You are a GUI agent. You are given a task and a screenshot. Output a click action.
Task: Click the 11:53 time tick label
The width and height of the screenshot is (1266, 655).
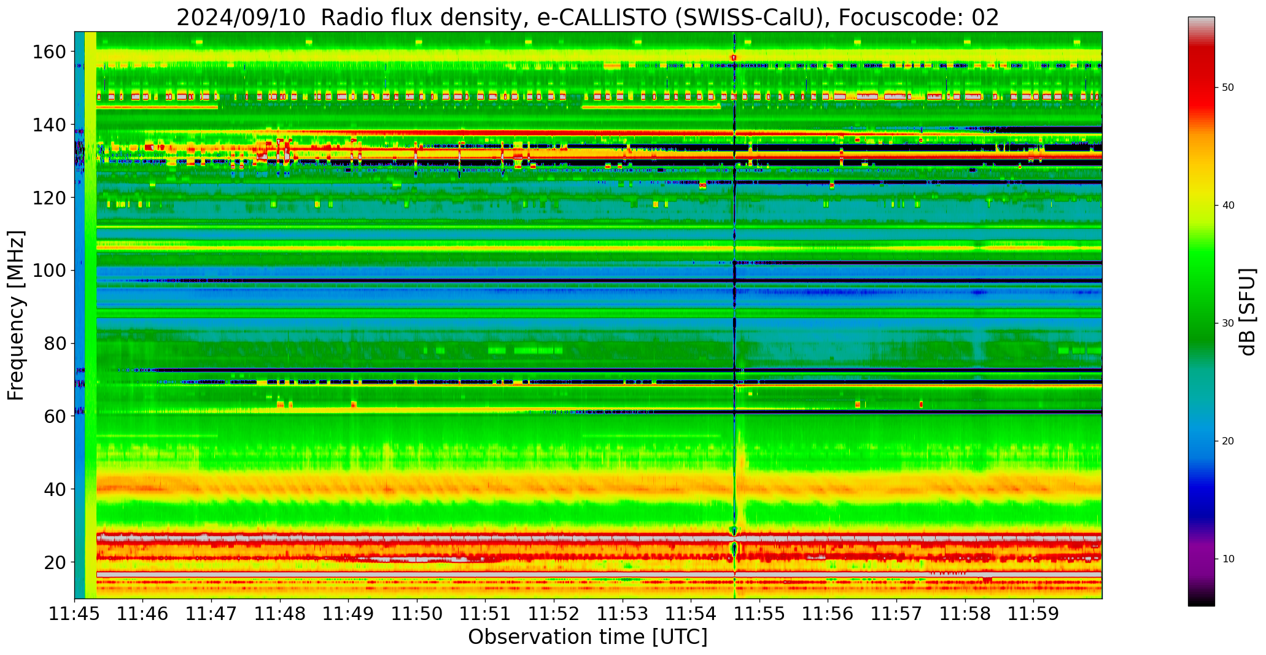click(623, 614)
